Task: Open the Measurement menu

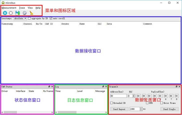Action: 9,8
